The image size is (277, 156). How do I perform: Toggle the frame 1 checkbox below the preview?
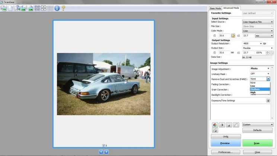(x=104, y=145)
